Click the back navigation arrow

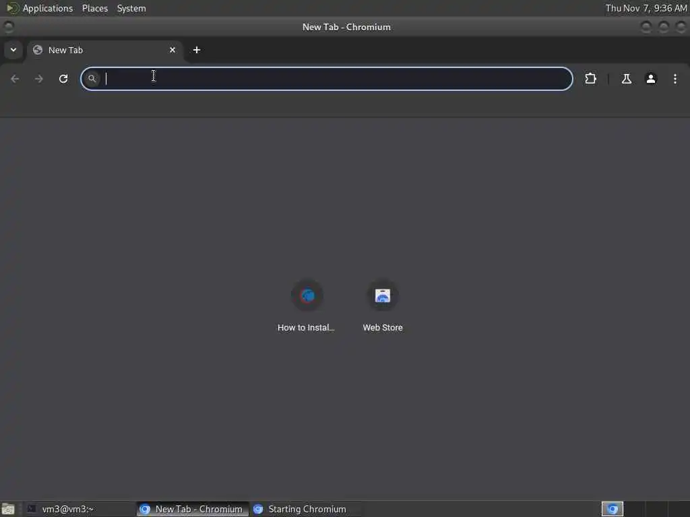(x=15, y=79)
